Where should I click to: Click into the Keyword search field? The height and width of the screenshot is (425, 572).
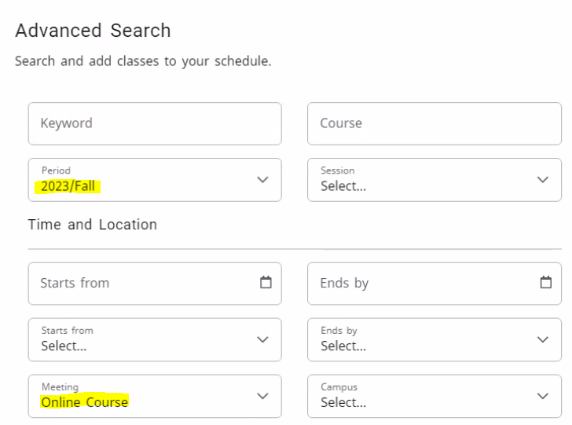pyautogui.click(x=154, y=123)
